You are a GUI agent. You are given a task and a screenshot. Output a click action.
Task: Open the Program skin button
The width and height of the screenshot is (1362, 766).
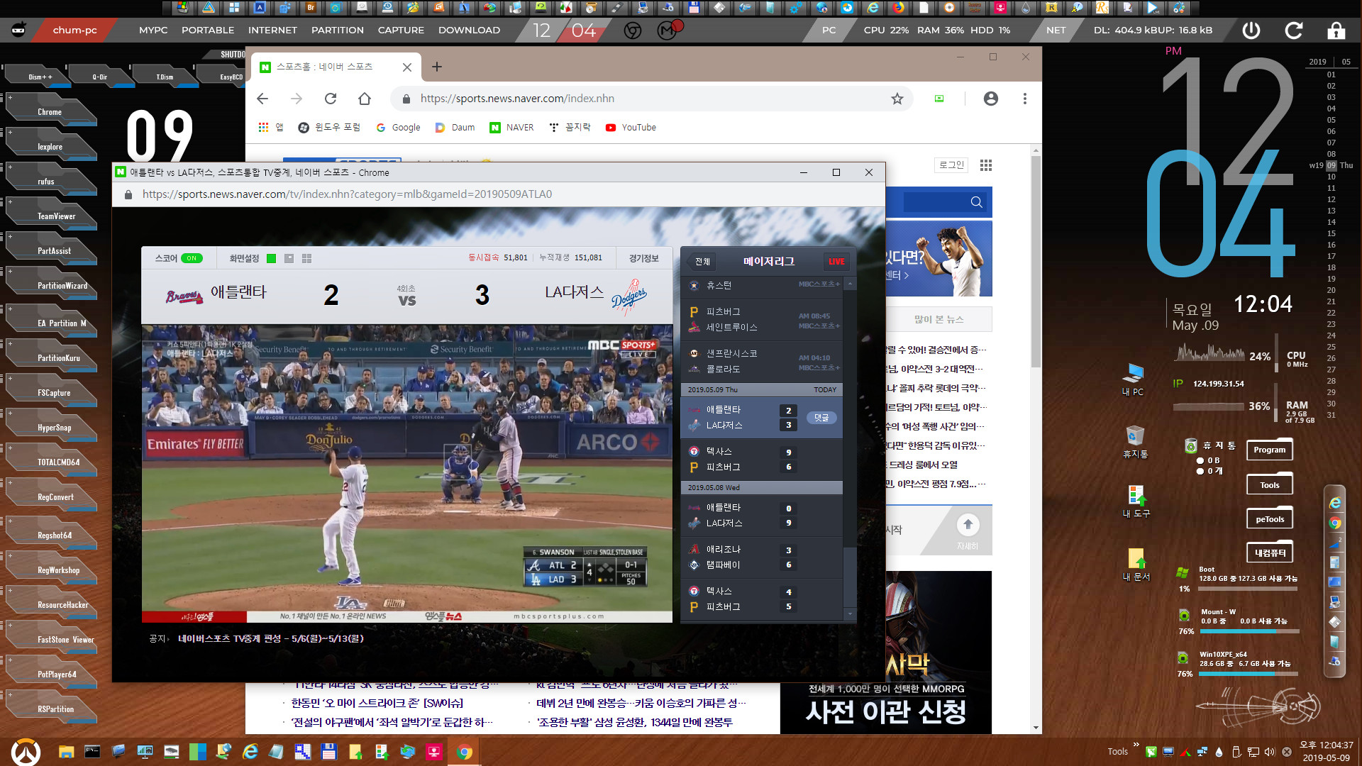pyautogui.click(x=1269, y=450)
